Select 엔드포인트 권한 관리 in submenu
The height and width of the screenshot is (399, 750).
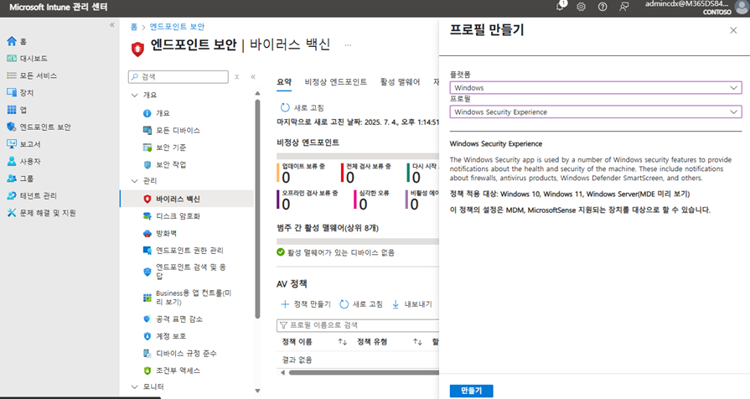[183, 251]
